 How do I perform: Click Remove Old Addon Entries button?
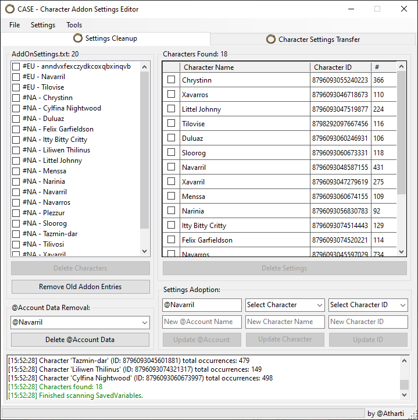coord(81,287)
